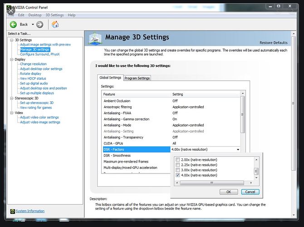Select Maximum pre-rendered frames row

137,162
